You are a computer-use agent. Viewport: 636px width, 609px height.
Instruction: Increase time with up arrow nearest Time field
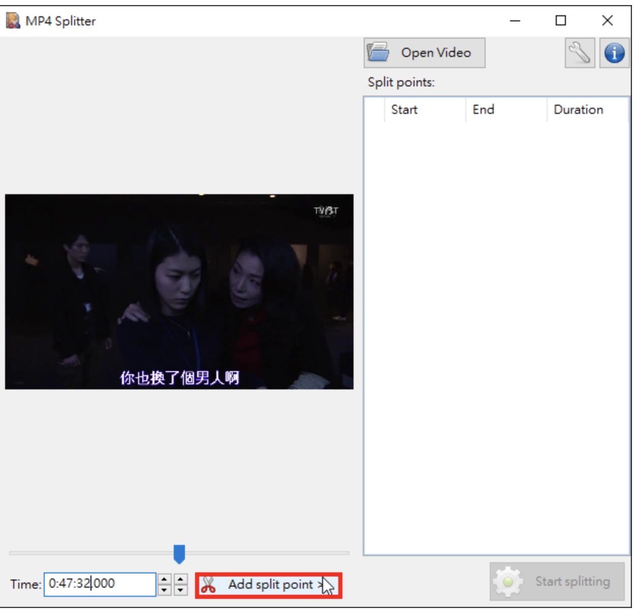tap(164, 579)
